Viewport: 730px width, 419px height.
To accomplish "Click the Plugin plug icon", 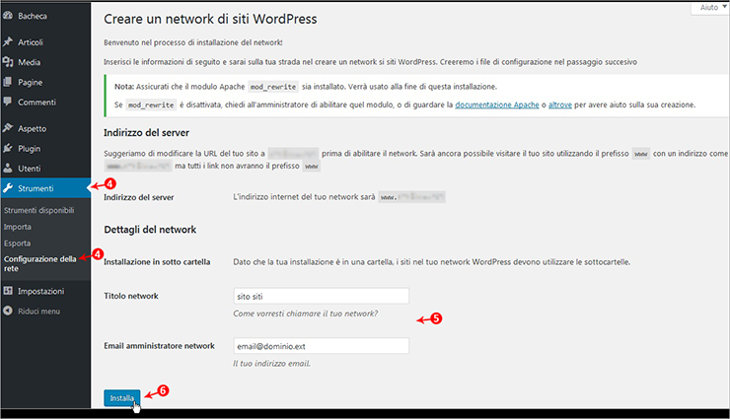I will pos(8,148).
